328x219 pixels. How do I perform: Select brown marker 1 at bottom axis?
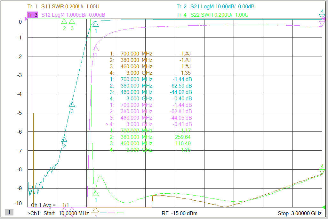[x=96, y=210]
